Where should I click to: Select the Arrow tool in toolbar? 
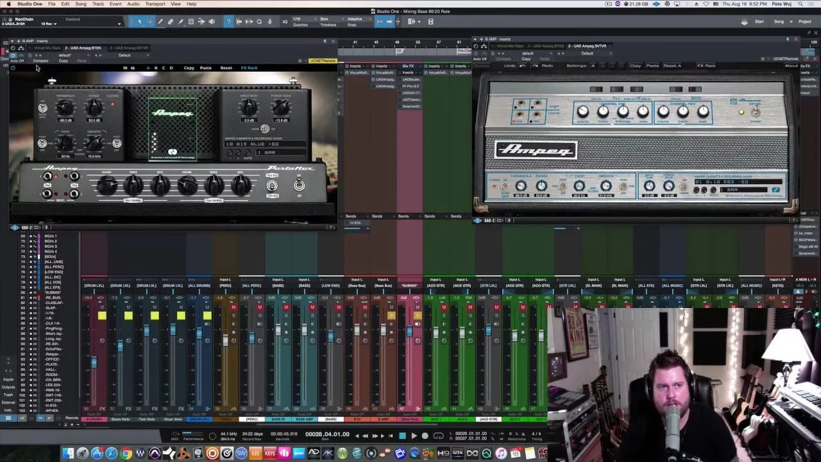click(x=139, y=22)
